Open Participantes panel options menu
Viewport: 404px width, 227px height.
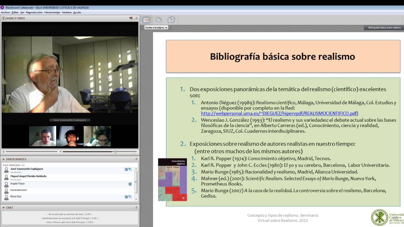coord(136,159)
